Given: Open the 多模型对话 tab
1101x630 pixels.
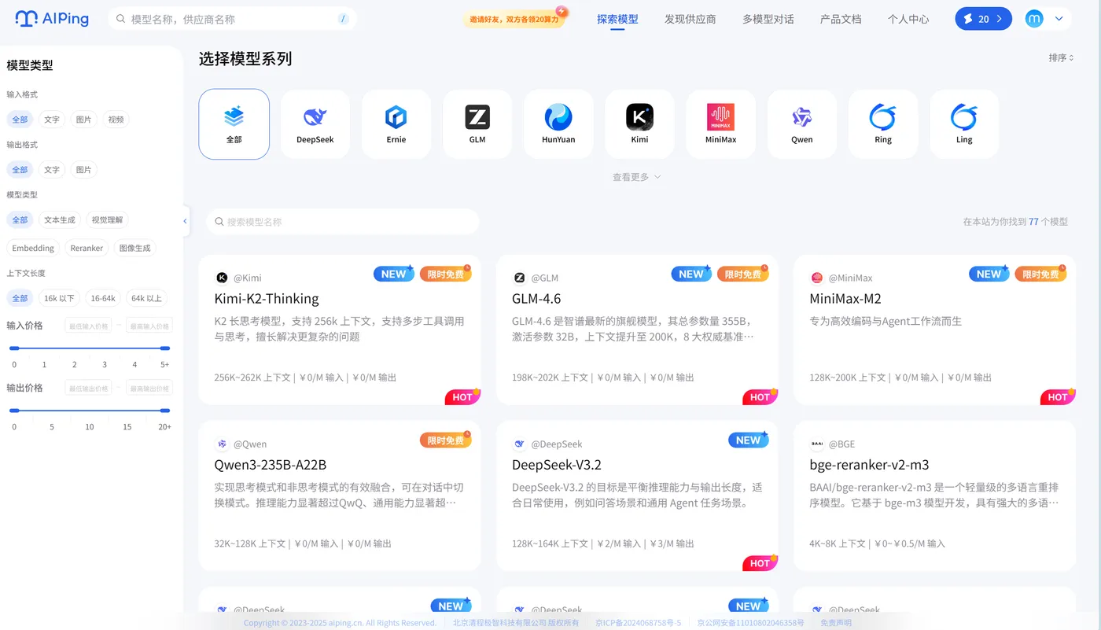Looking at the screenshot, I should coord(768,19).
